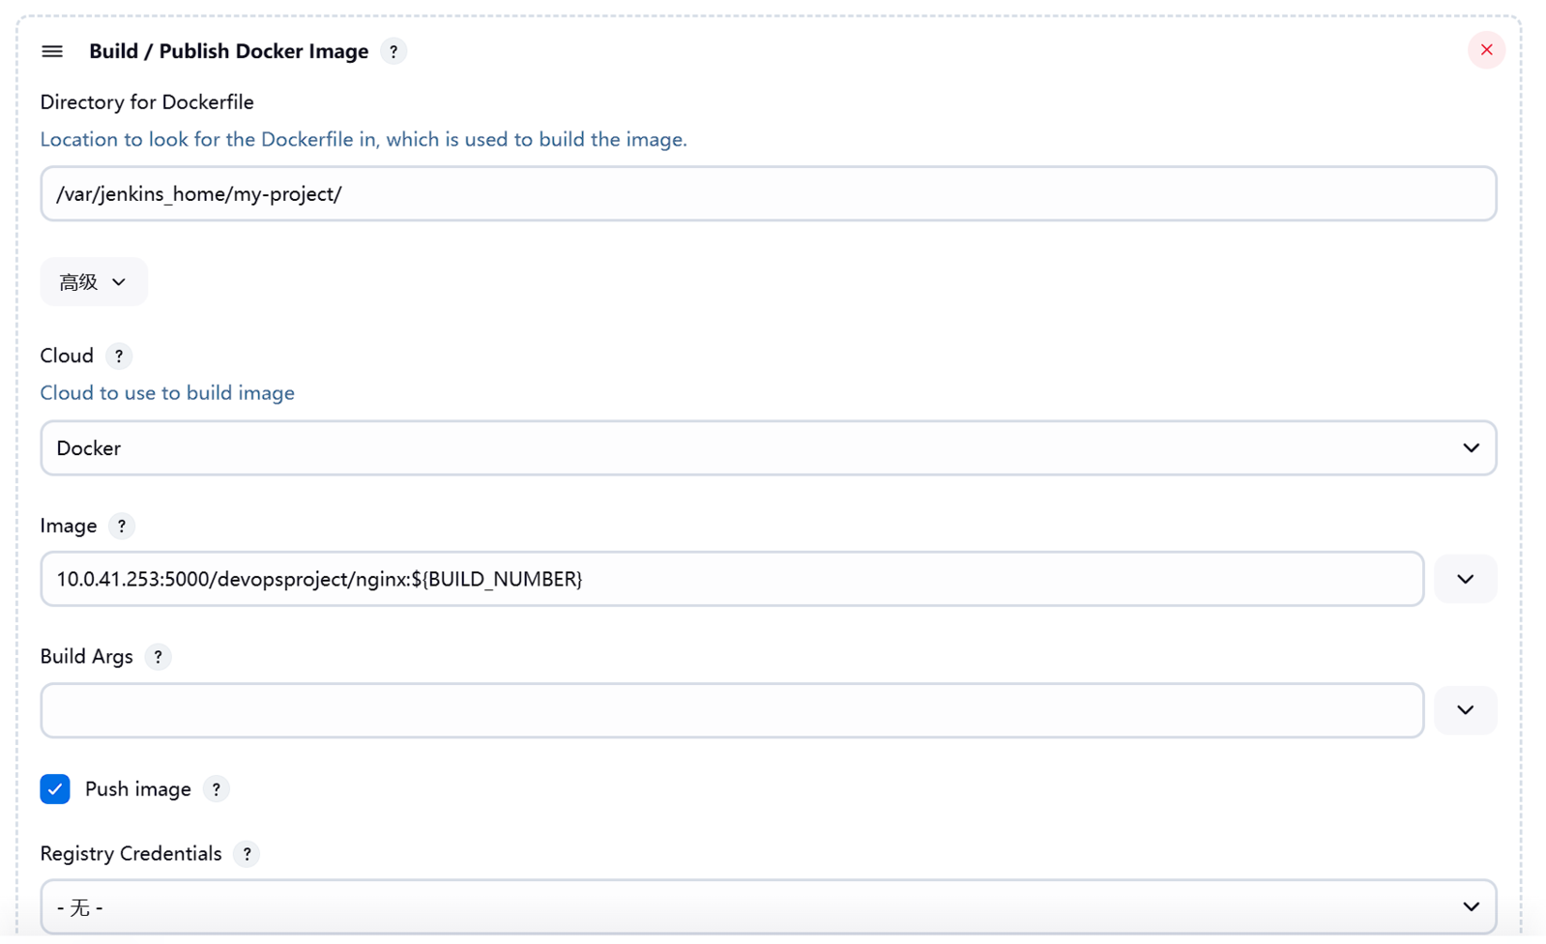1546x944 pixels.
Task: Click the 'Push image' label text
Action: coord(138,789)
